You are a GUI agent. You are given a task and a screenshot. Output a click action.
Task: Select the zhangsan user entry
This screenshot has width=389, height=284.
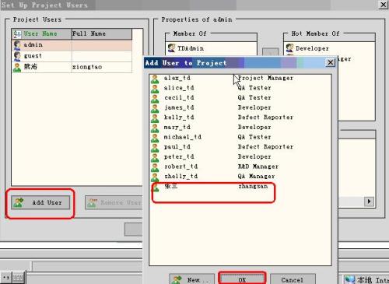[x=216, y=187]
